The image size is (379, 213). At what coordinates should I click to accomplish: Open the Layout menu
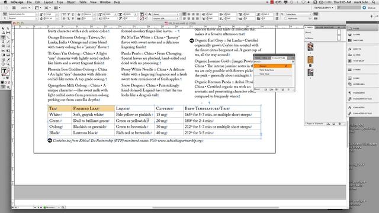(48, 2)
